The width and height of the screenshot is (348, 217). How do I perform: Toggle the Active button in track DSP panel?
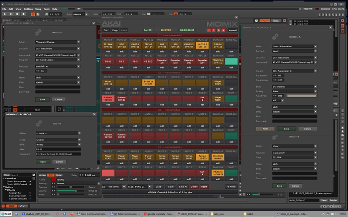(x=42, y=175)
